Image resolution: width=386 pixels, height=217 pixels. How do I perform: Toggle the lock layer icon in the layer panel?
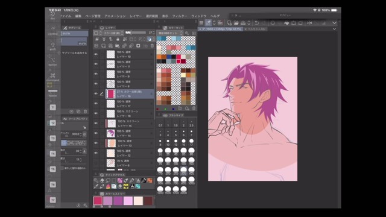pos(118,39)
